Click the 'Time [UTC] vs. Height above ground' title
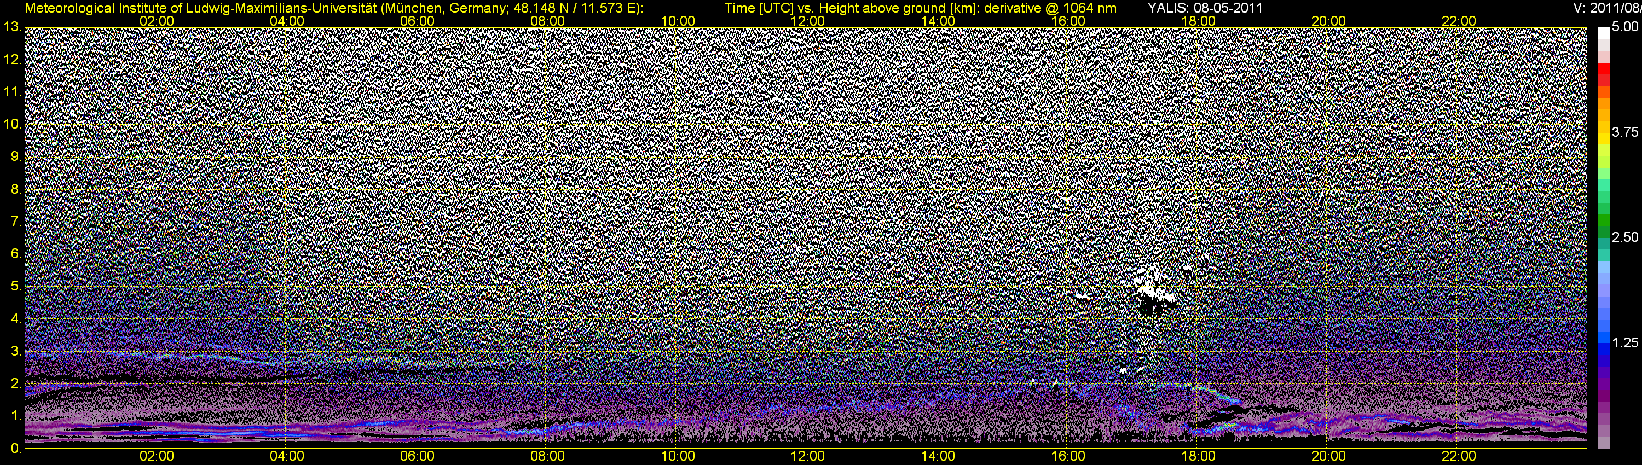Screen dimensions: 1642x465 tap(921, 8)
